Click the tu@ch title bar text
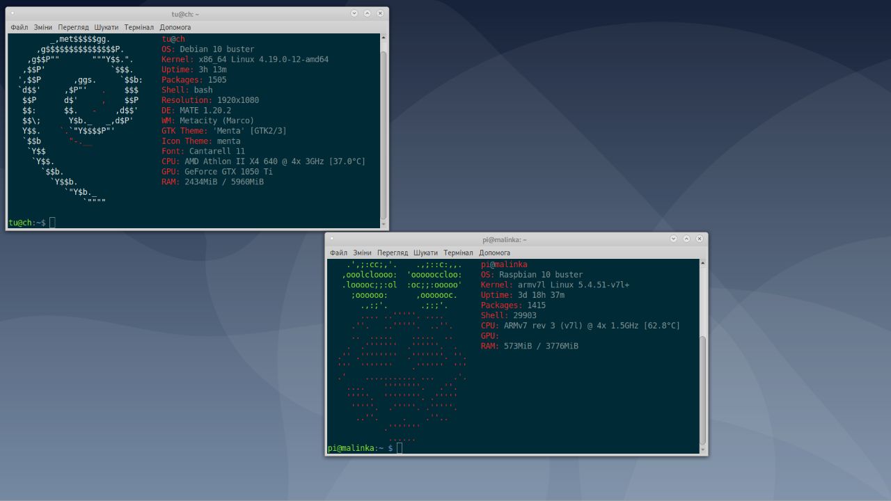 click(185, 14)
